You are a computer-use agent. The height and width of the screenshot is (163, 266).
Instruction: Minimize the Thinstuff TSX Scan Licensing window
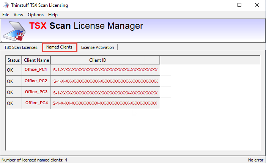[x=222, y=5]
